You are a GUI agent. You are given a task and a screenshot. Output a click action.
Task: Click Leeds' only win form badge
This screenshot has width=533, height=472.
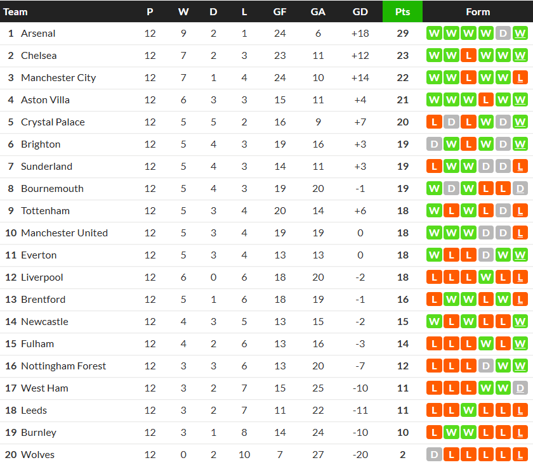[469, 411]
